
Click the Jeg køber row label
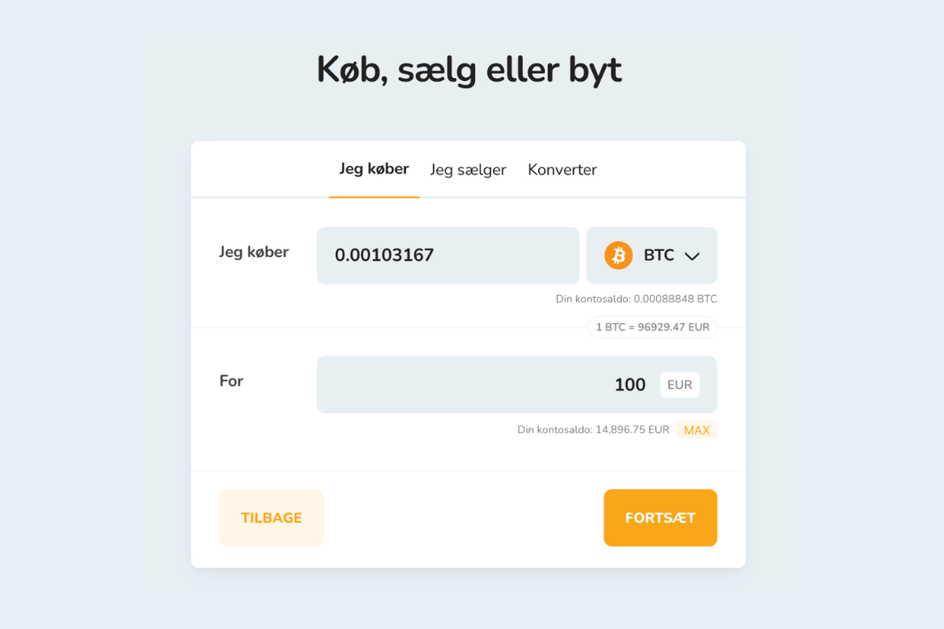[253, 252]
